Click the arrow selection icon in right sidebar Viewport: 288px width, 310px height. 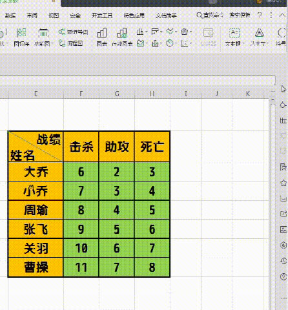[x=283, y=88]
